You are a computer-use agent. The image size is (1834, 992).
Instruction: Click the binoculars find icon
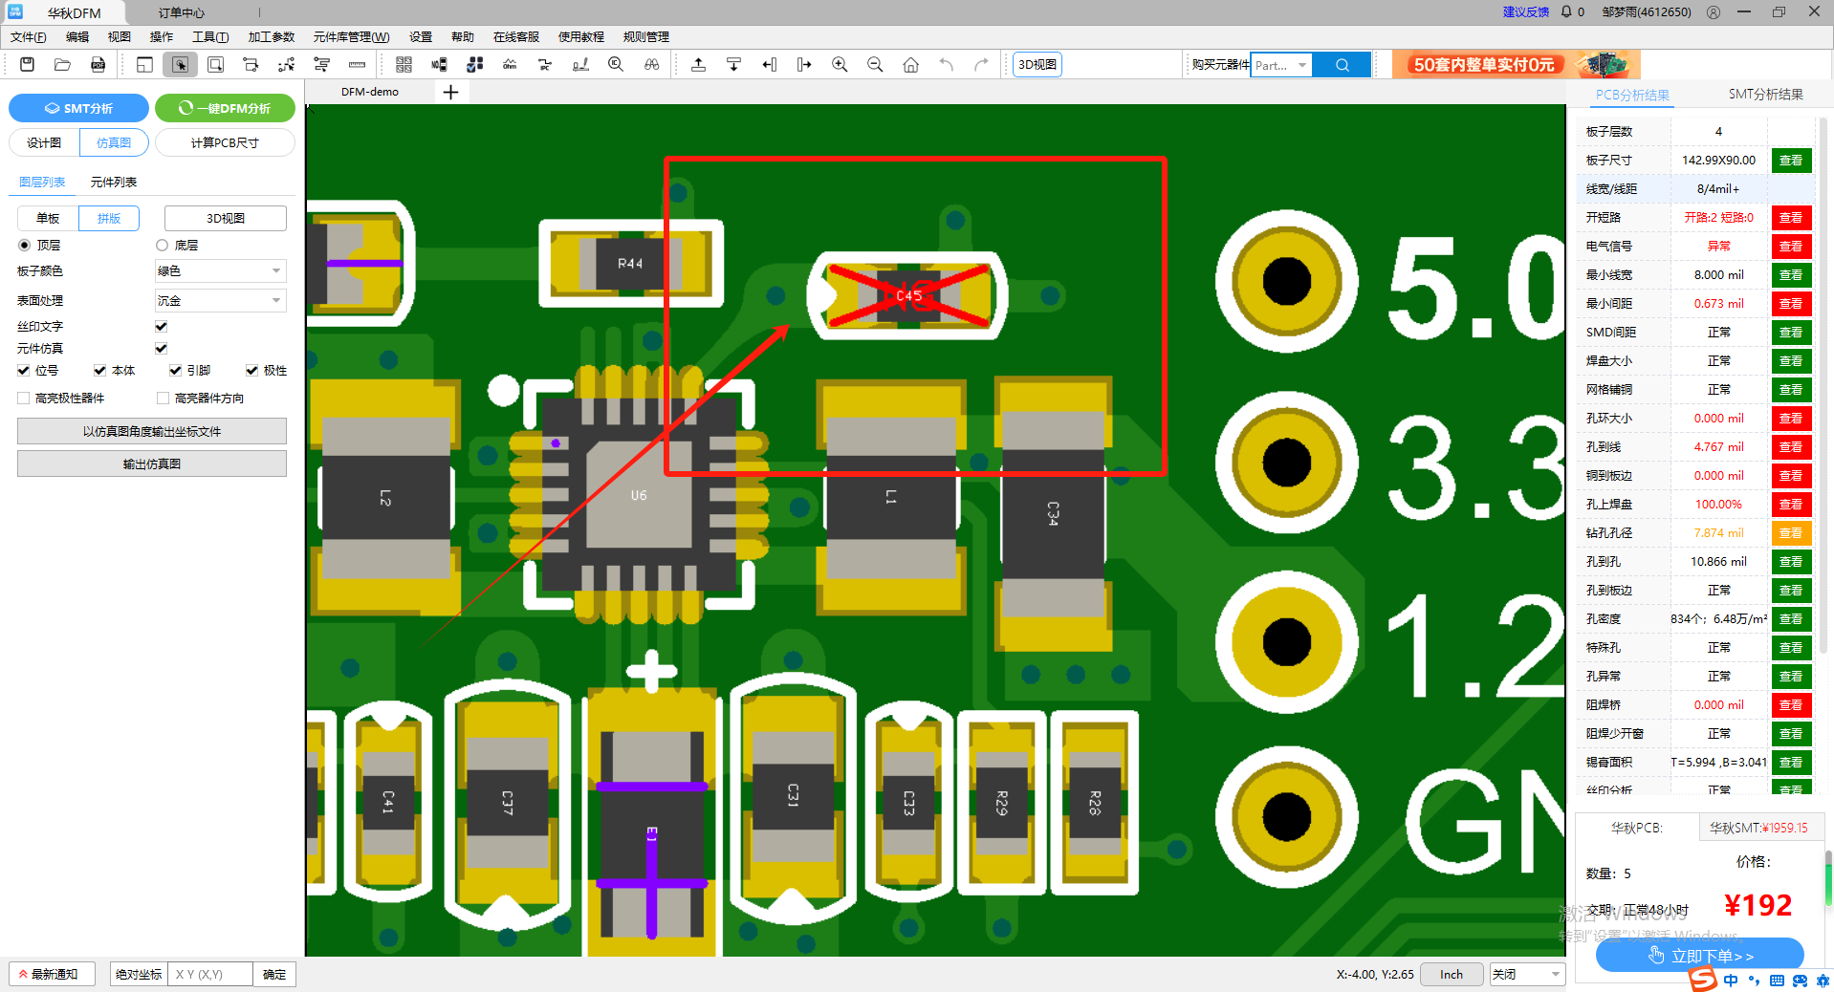point(651,64)
